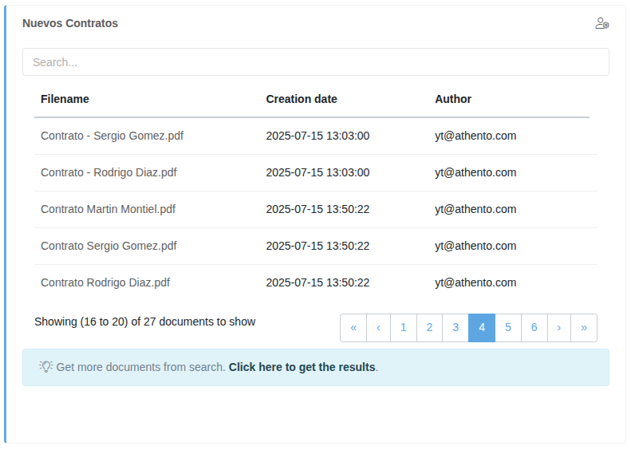Viewport: 631px width, 450px height.
Task: Go to last page with » button
Action: [584, 328]
